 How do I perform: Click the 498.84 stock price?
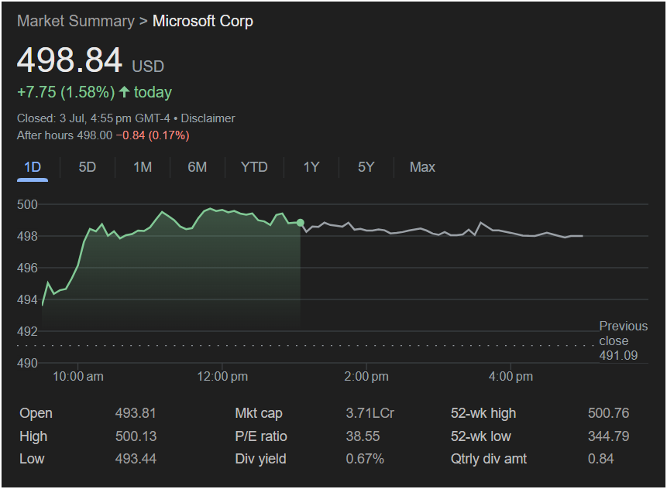click(70, 60)
